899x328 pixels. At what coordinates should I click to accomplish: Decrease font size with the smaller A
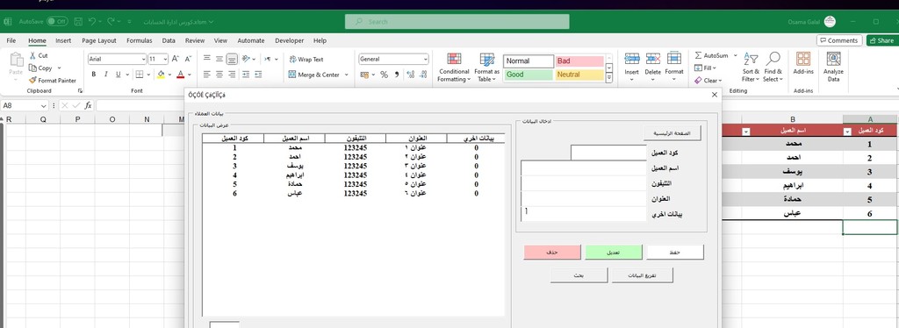click(188, 59)
